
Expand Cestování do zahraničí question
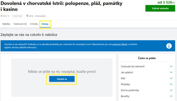click(x=147, y=66)
